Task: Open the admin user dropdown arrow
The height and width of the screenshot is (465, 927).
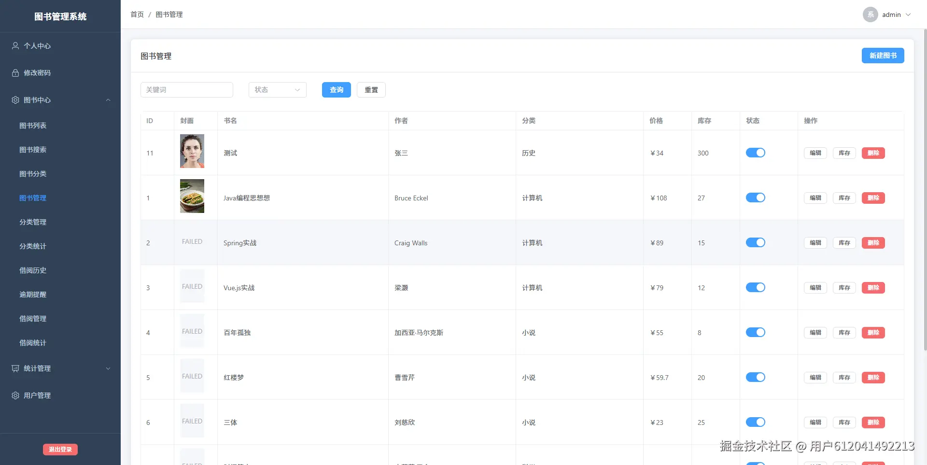Action: 908,14
